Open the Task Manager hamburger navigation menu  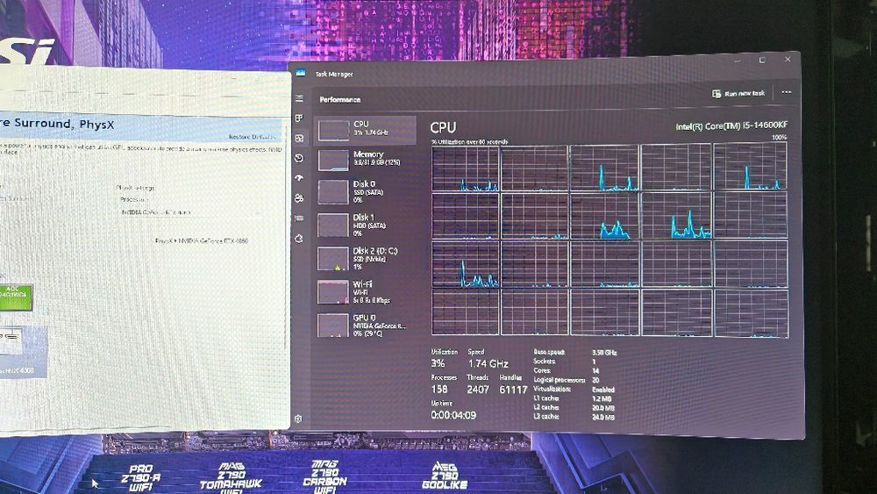pyautogui.click(x=299, y=98)
